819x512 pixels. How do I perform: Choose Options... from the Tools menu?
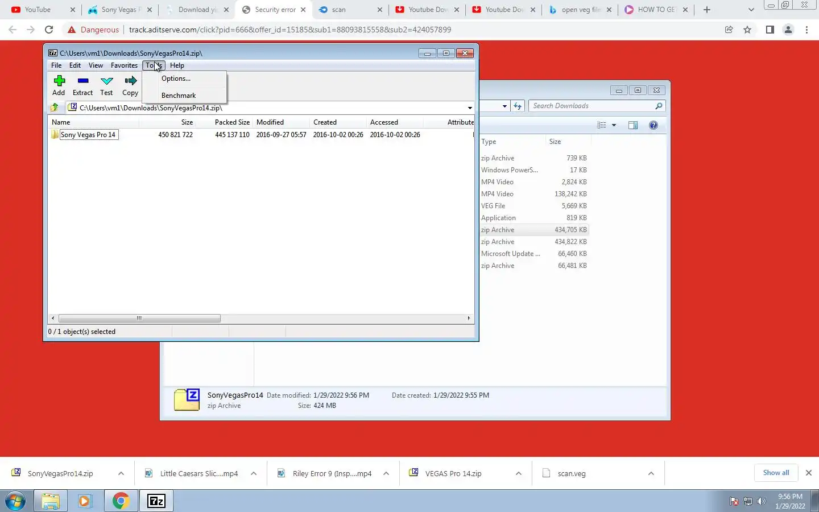pyautogui.click(x=176, y=79)
